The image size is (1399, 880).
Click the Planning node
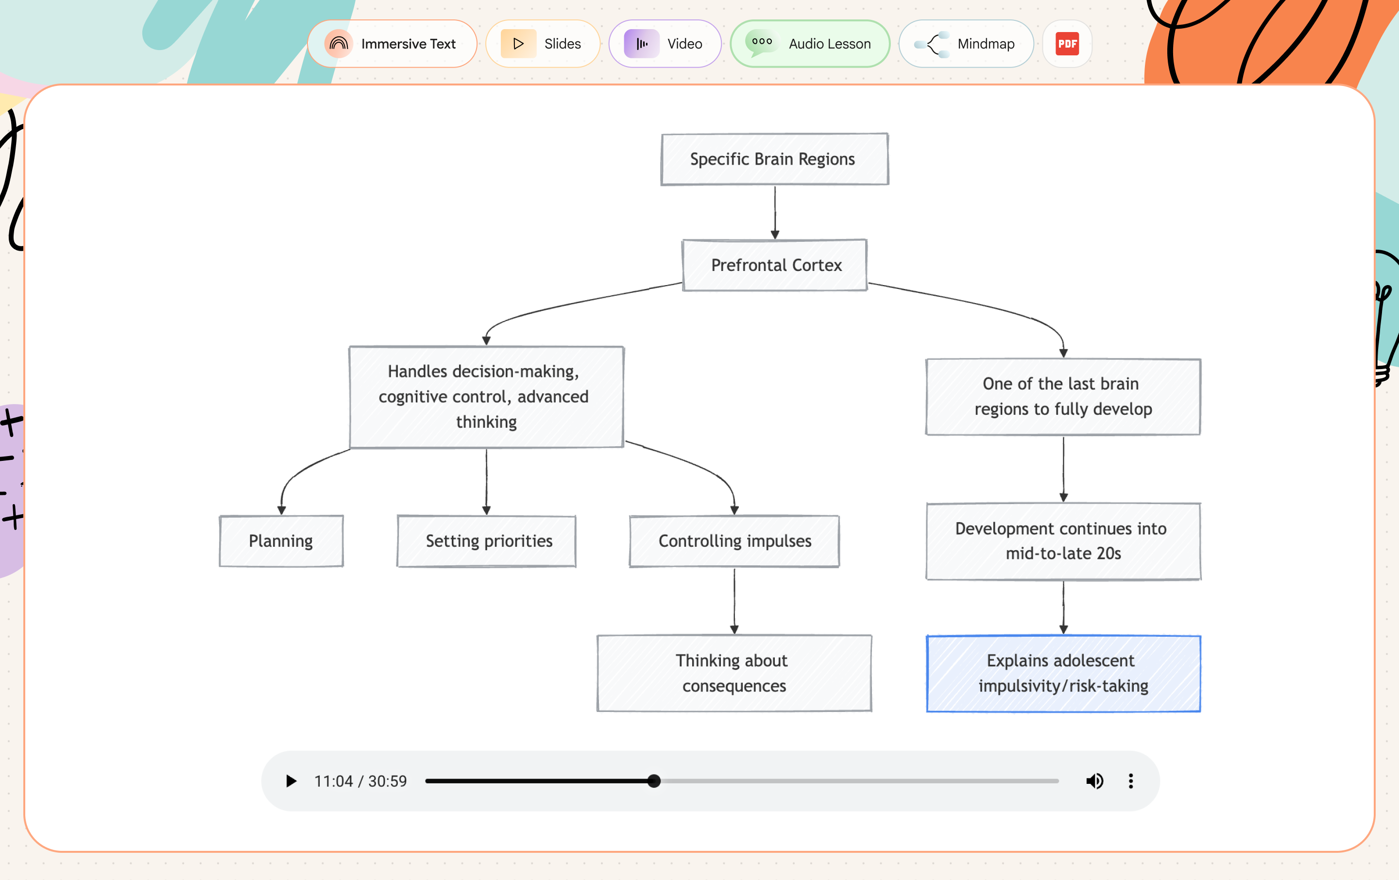coord(281,541)
